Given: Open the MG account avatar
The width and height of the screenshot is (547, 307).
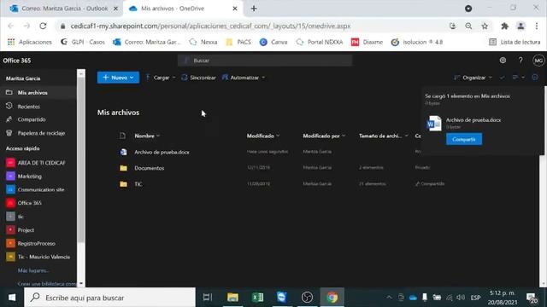Looking at the screenshot, I should (x=538, y=61).
